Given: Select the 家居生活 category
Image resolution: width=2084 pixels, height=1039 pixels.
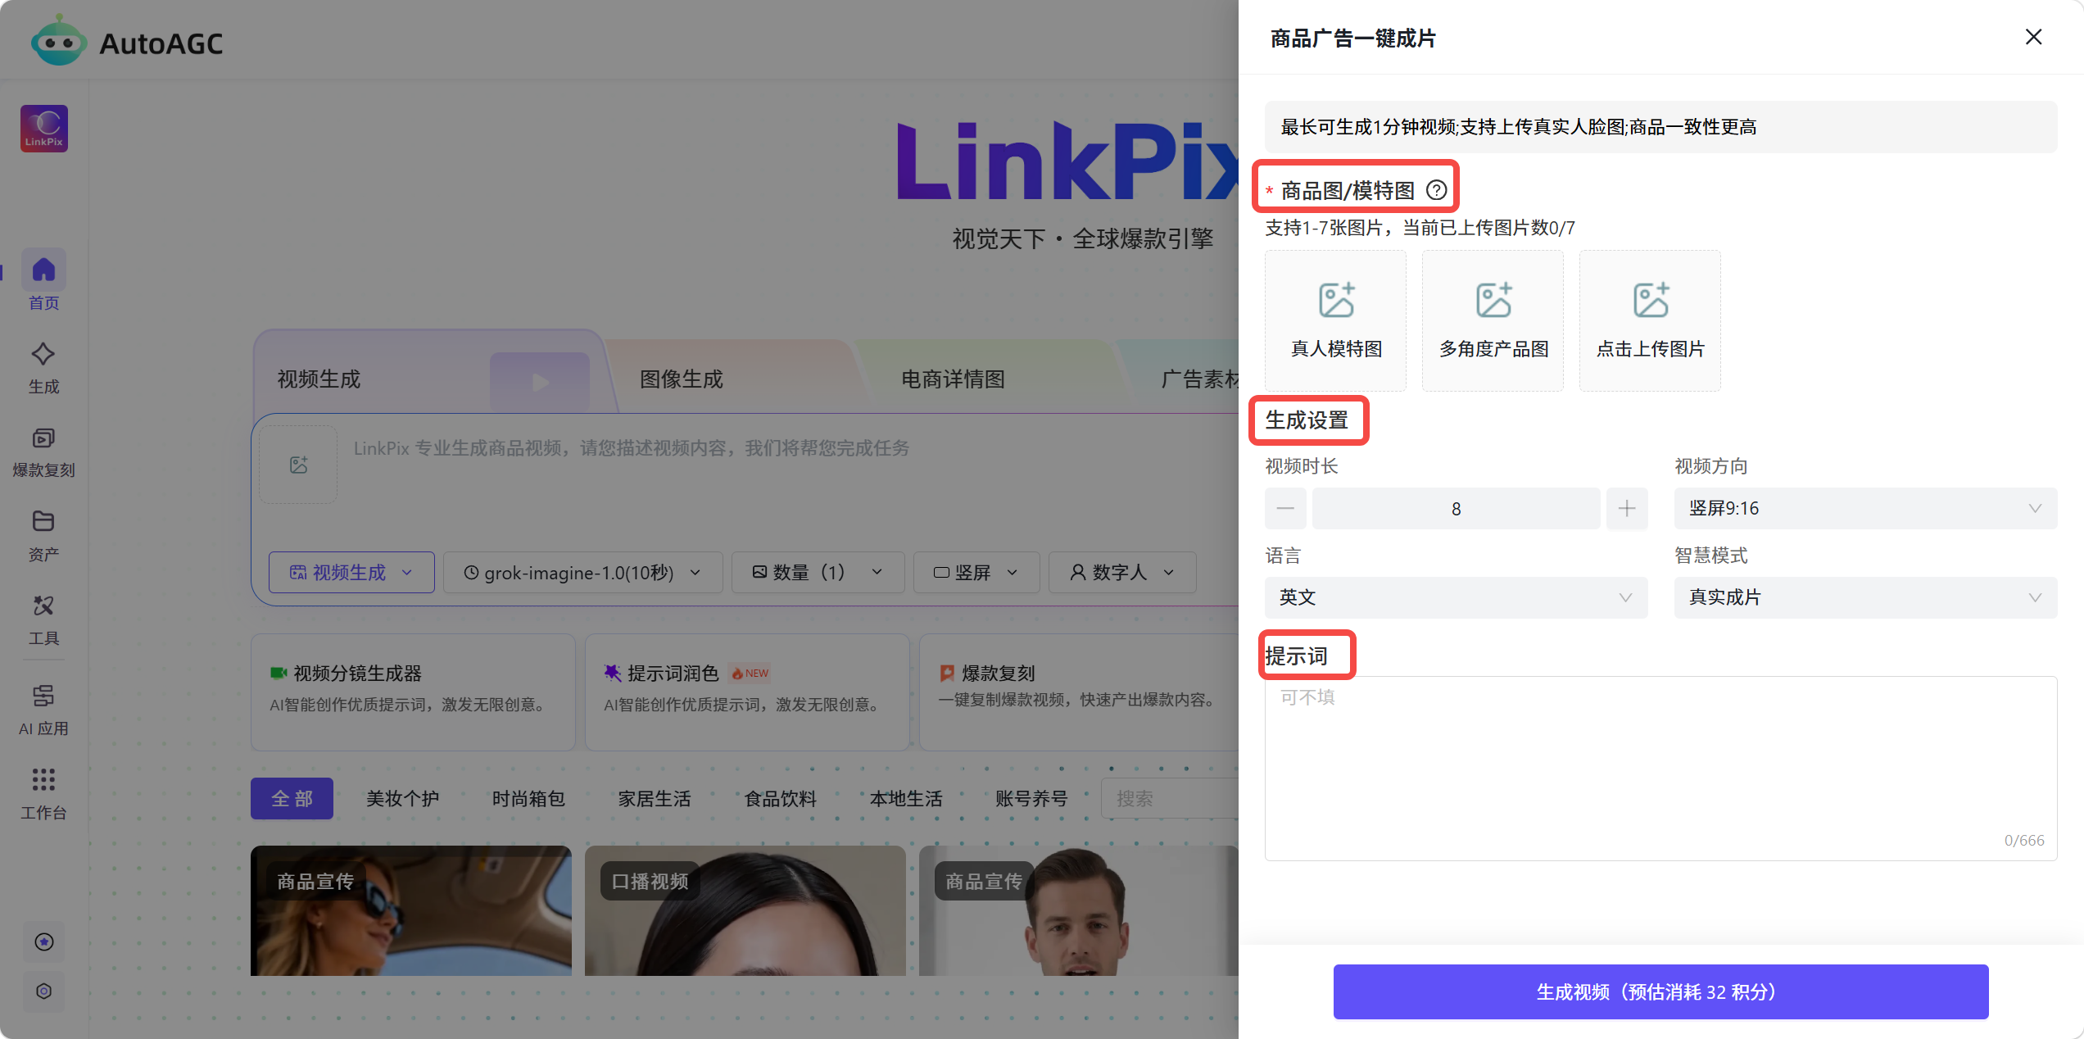Looking at the screenshot, I should [x=655, y=798].
